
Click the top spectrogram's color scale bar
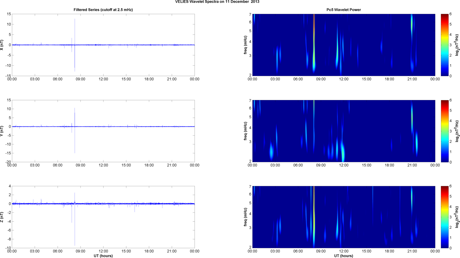tap(444, 45)
